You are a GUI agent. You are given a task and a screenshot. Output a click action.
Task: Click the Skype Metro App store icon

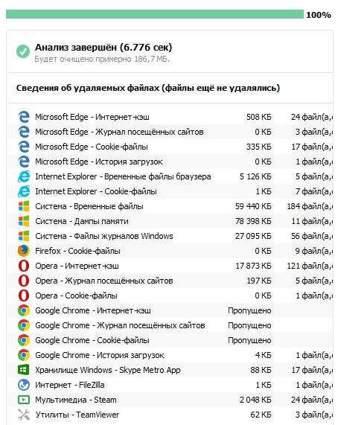pos(24,370)
